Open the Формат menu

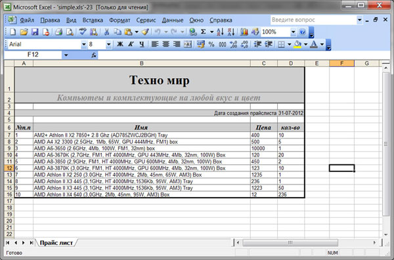[120, 20]
